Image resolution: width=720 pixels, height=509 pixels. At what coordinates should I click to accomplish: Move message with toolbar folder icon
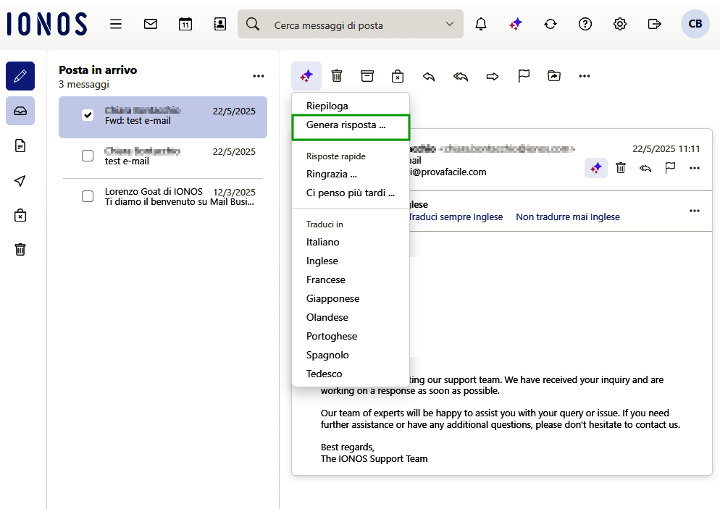click(x=554, y=76)
